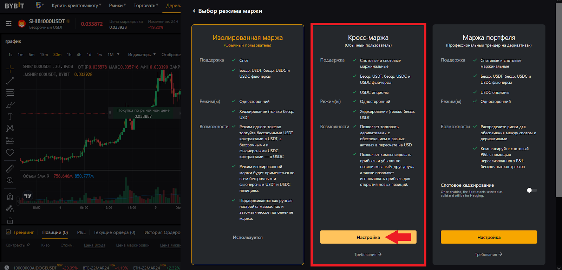Image resolution: width=562 pixels, height=270 pixels.
Task: Expand the Торговать menu
Action: (146, 5)
